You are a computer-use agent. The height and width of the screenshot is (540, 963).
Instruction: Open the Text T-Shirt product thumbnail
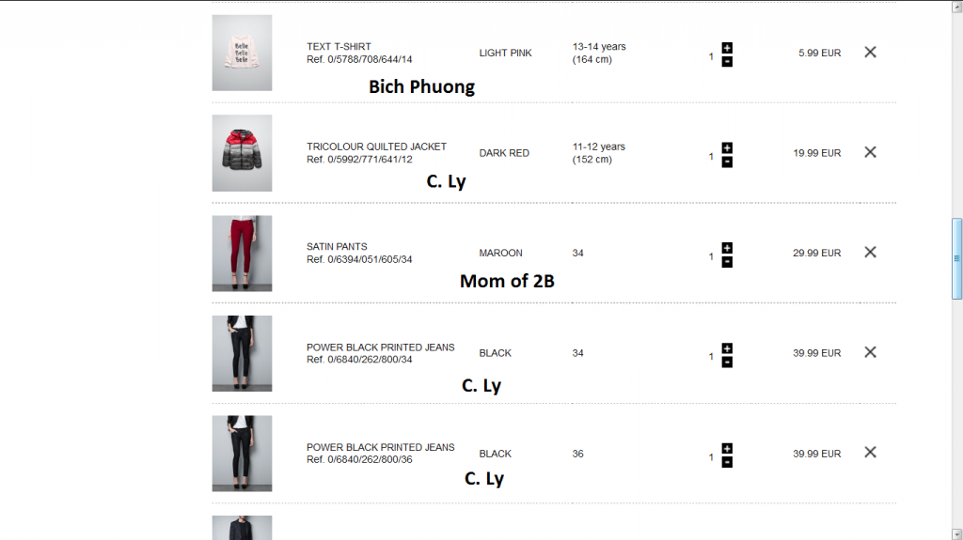coord(242,53)
